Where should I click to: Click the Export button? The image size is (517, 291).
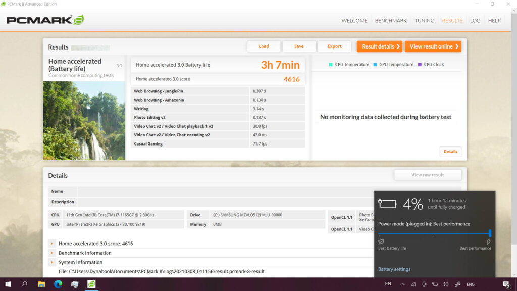click(x=334, y=46)
